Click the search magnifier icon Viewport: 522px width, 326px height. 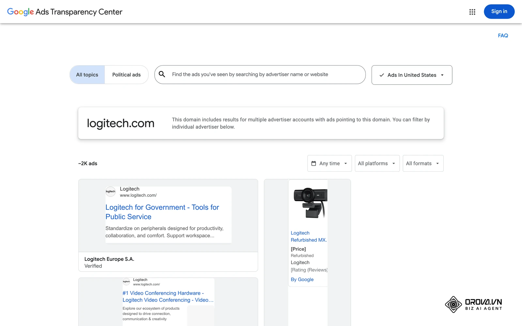[x=162, y=74]
